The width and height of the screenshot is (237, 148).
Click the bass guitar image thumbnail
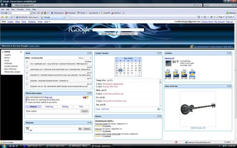click(198, 109)
